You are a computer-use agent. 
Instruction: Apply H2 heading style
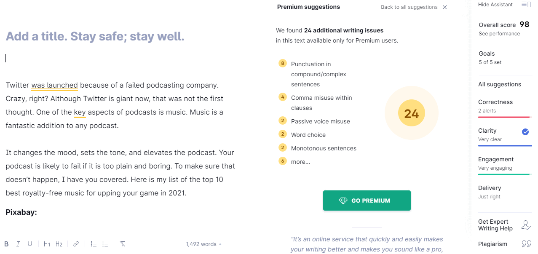tap(59, 244)
